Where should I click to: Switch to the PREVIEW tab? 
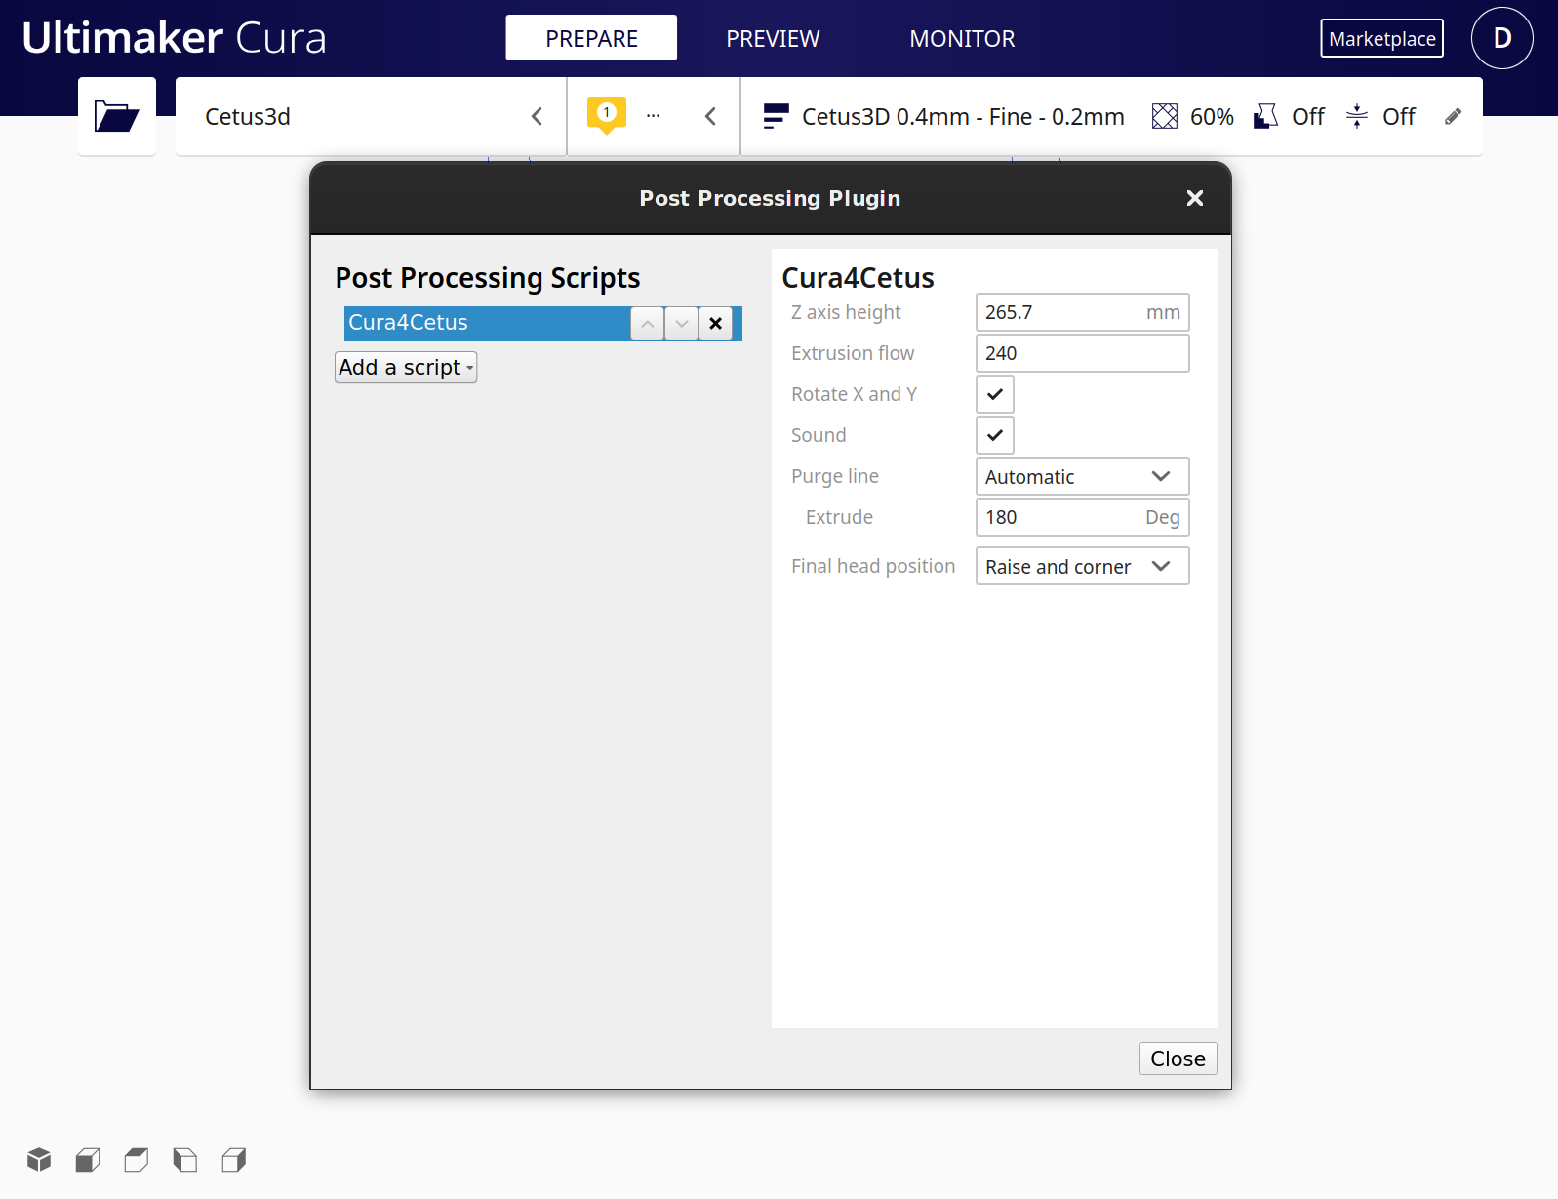tap(773, 38)
